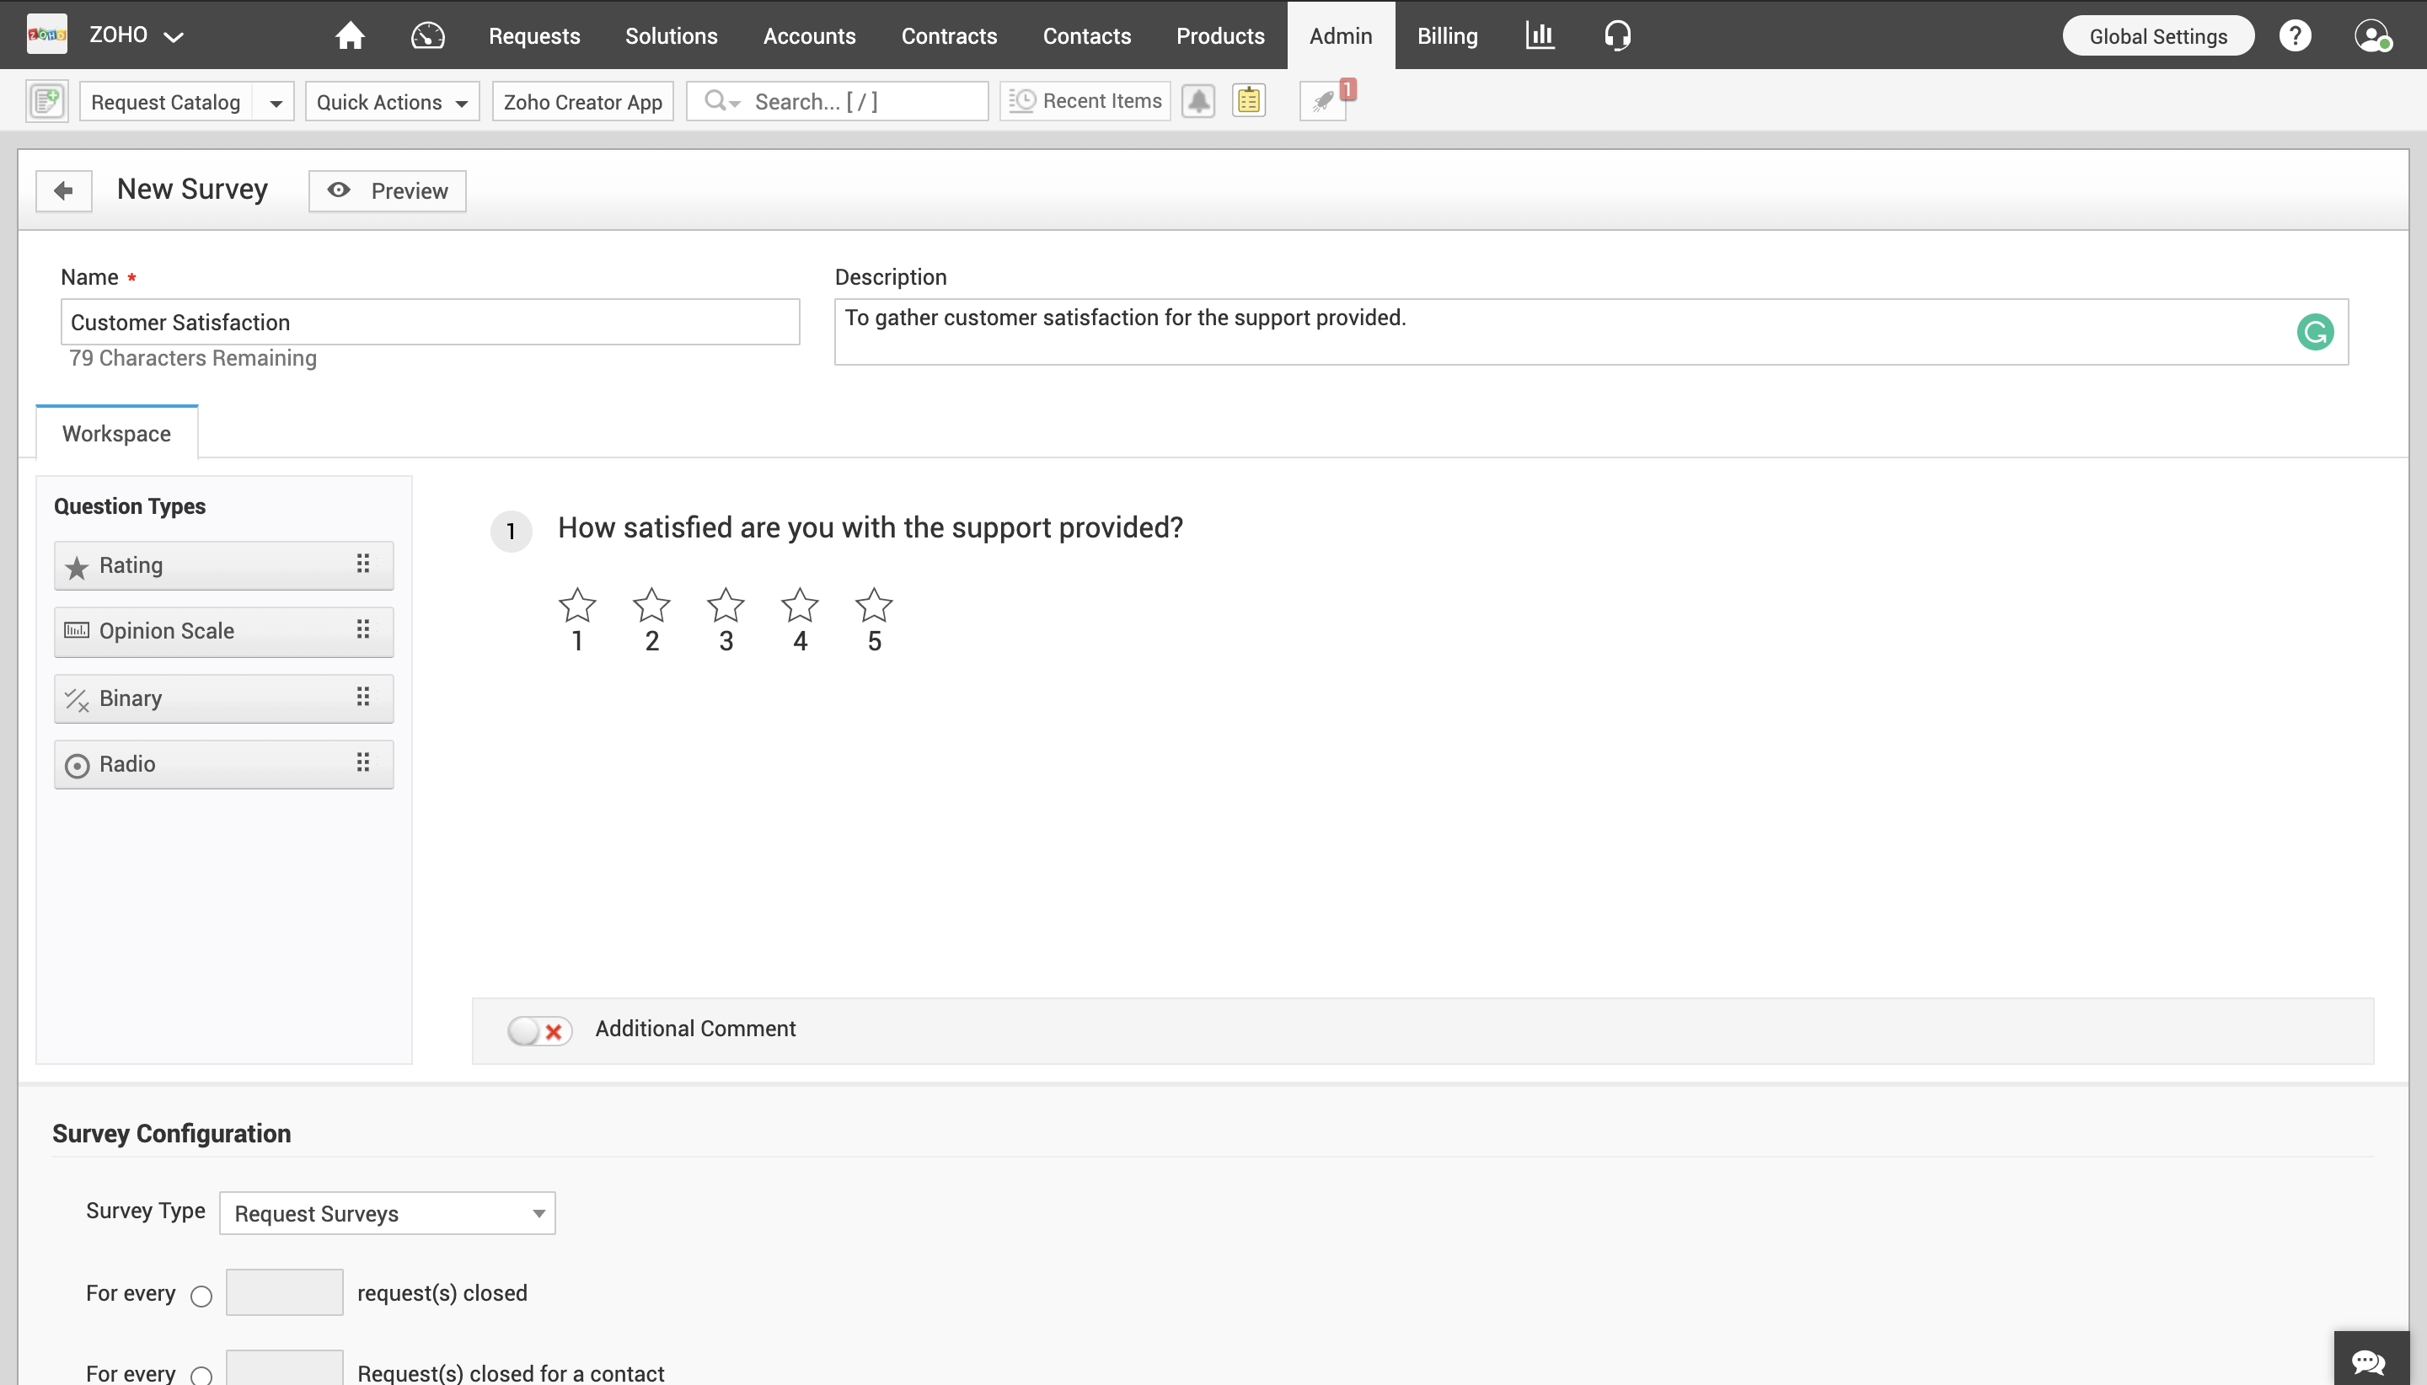Image resolution: width=2427 pixels, height=1385 pixels.
Task: Click the Name input field
Action: pyautogui.click(x=428, y=322)
